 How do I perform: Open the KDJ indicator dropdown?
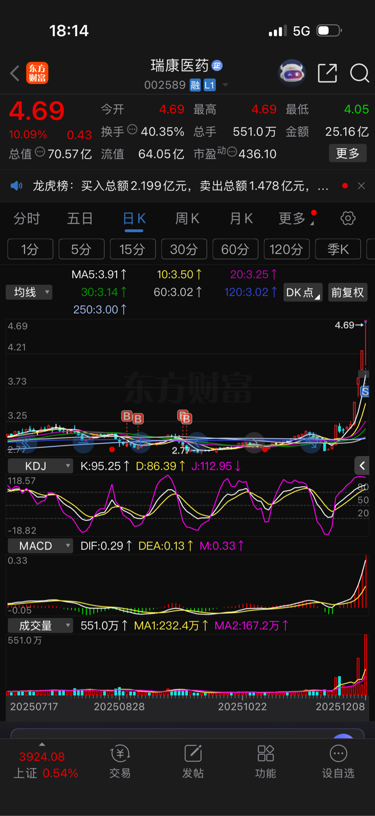41,466
